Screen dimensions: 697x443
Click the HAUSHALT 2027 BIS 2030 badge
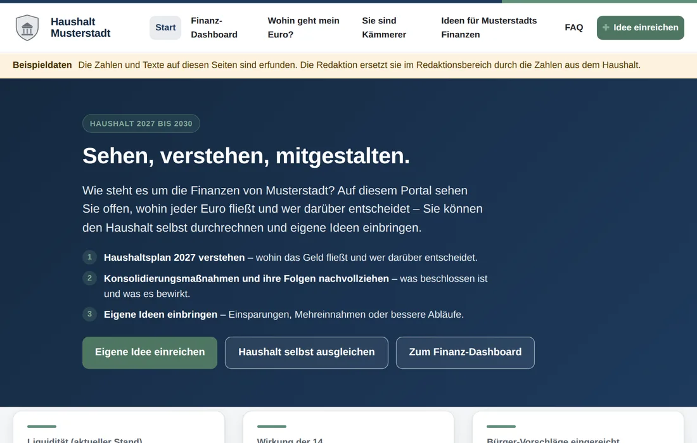141,123
